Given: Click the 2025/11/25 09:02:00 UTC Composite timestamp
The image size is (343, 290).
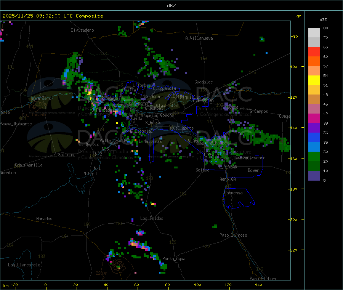Looking at the screenshot, I should [53, 16].
